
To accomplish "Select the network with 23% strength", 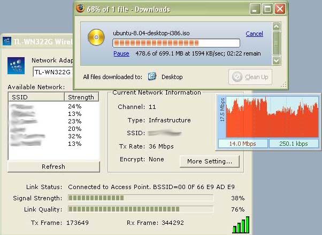I will tap(54, 121).
